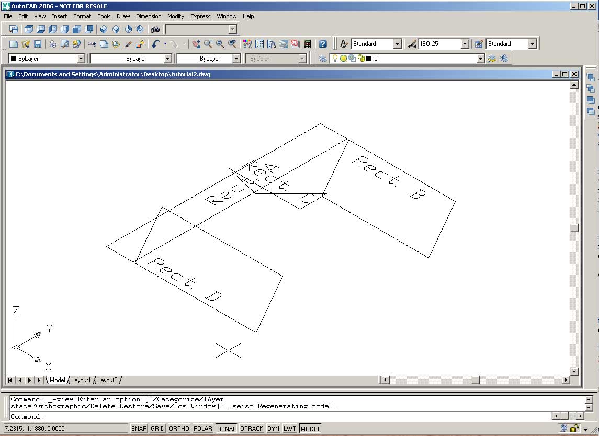The image size is (599, 436).
Task: Click Zoom Previous icon
Action: pyautogui.click(x=232, y=44)
